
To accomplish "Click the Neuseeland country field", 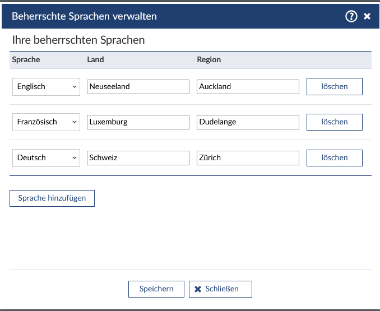I will (x=138, y=87).
